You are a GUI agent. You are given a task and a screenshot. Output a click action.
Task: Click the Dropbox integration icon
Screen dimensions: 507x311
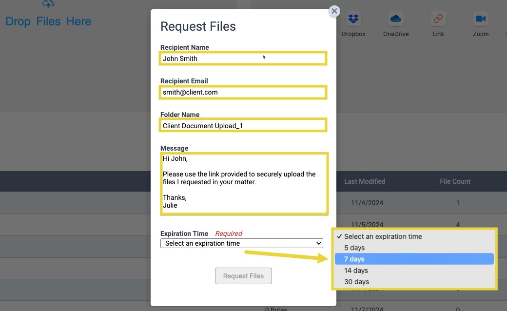pos(353,19)
